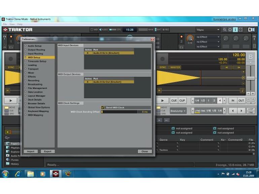
Task: Click the skip-to-start icon in Deck B stripe
Action: pos(159,91)
